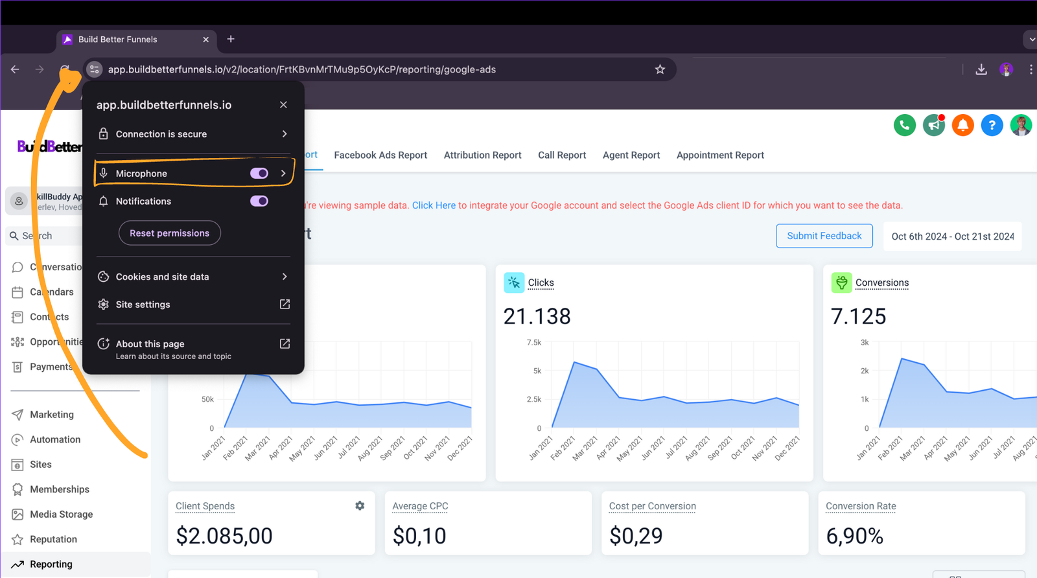Open the Call Report tab
The width and height of the screenshot is (1037, 578).
pos(561,156)
